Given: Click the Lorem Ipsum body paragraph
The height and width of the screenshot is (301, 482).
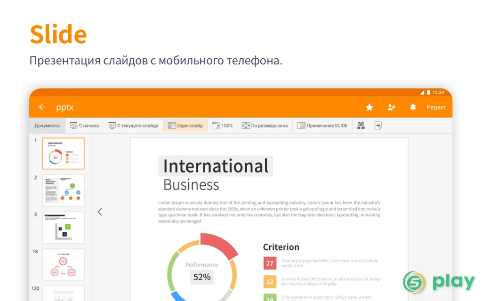Looking at the screenshot, I should click(269, 212).
